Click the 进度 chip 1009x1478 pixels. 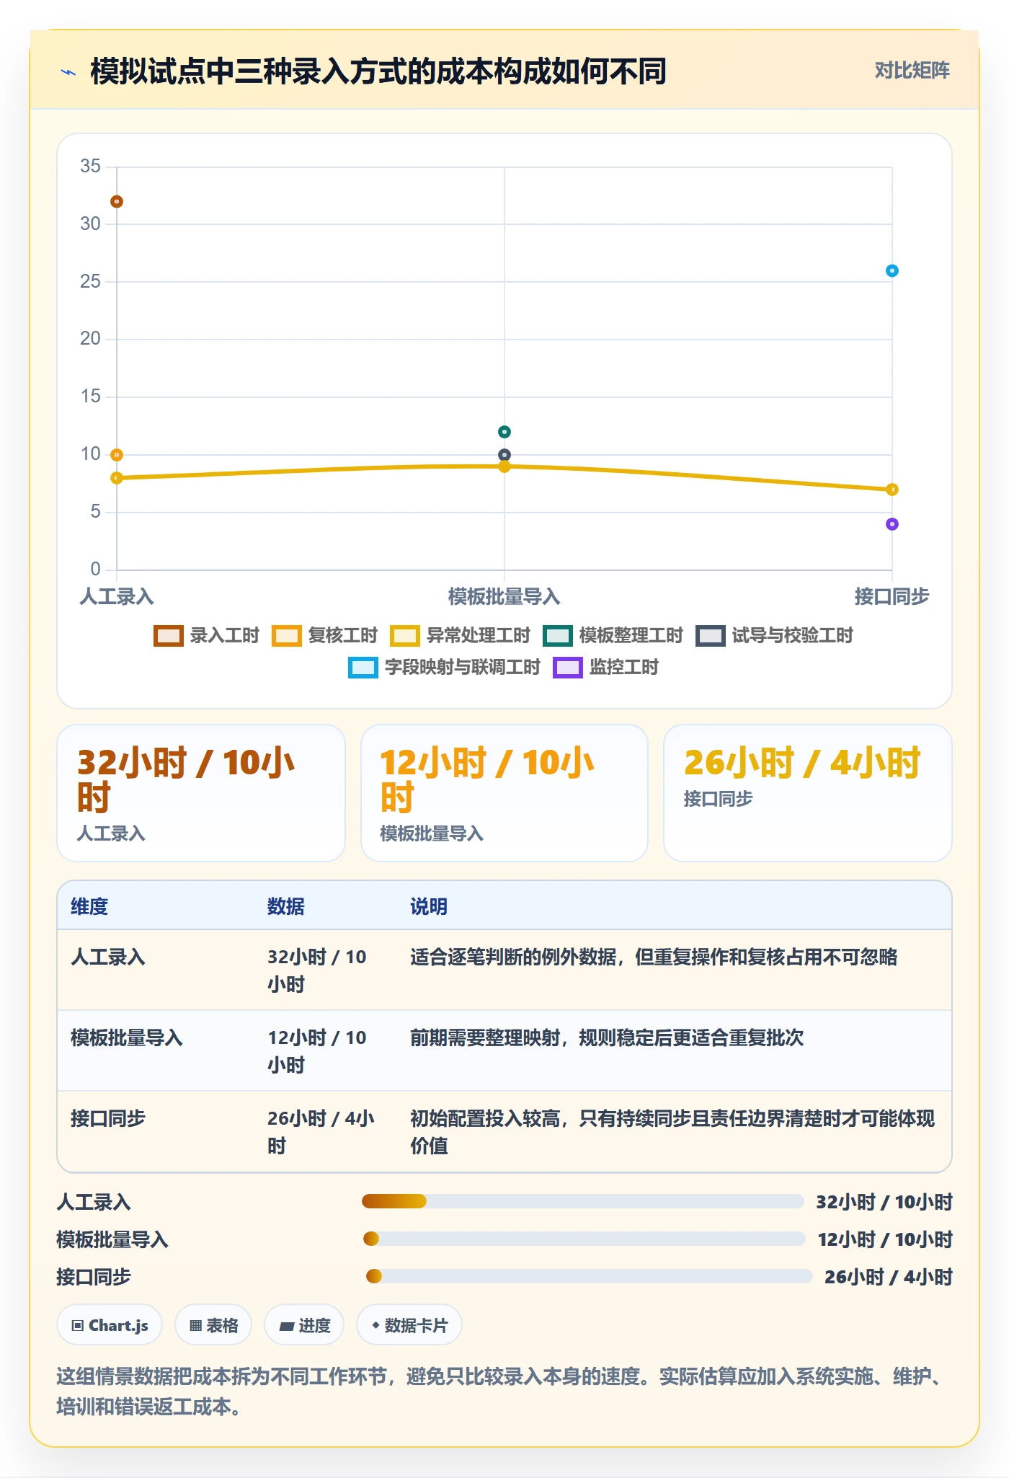304,1325
